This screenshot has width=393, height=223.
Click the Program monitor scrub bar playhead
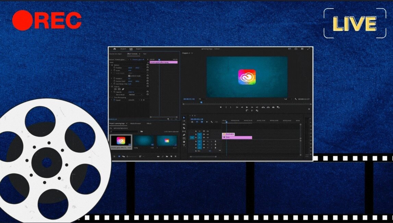pyautogui.click(x=201, y=102)
